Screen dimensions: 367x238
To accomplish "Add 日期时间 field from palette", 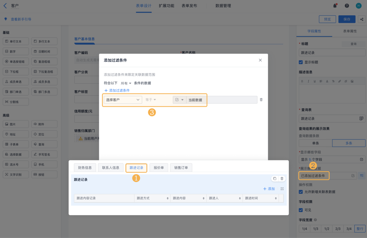I will click(x=44, y=51).
